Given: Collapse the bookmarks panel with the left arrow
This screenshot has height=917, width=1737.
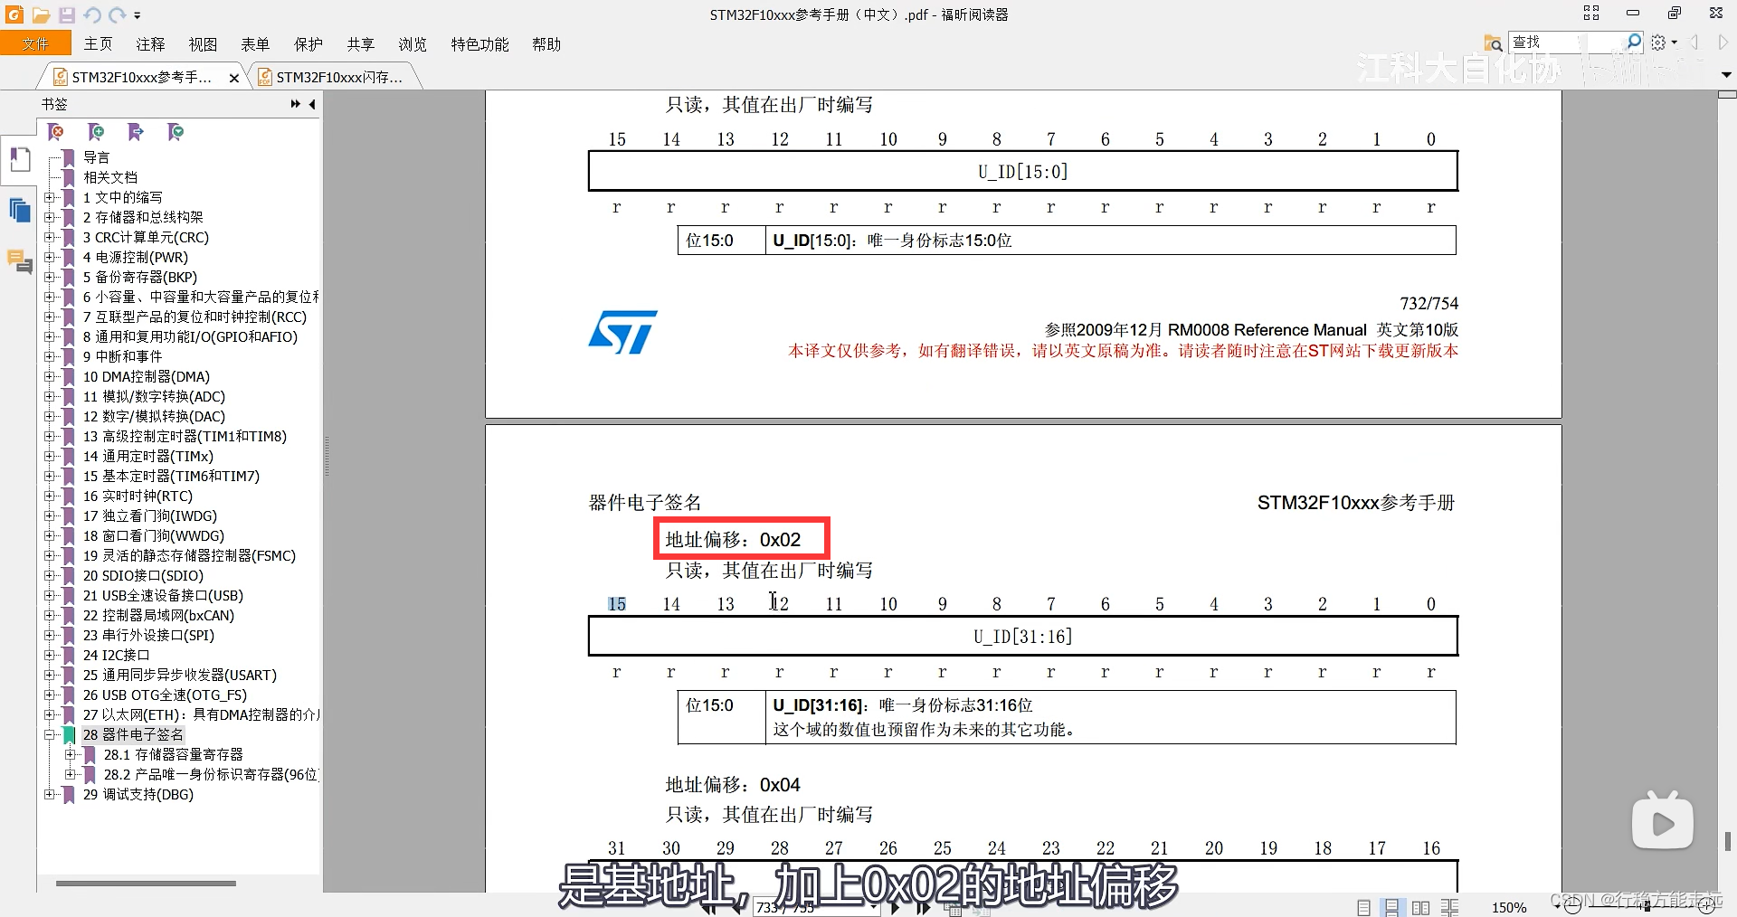Looking at the screenshot, I should pos(312,105).
